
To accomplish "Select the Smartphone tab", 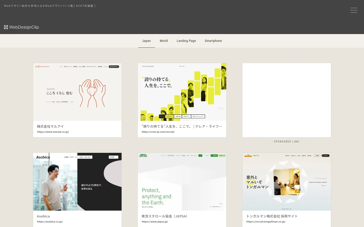I will (213, 41).
